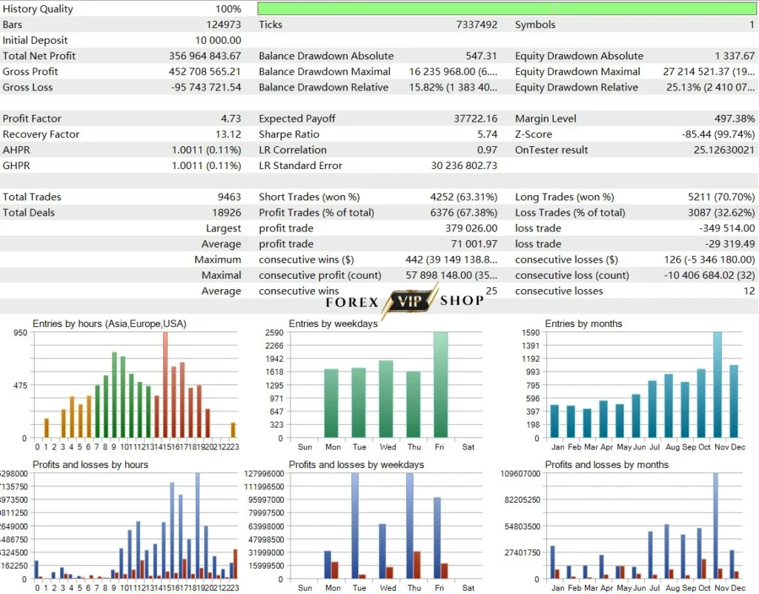The image size is (759, 594).
Task: Click Profits and losses by weekdays title
Action: (357, 465)
